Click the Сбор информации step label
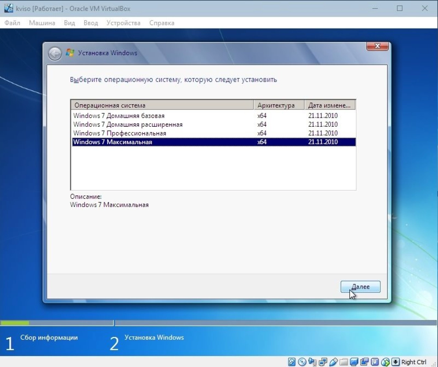This screenshot has height=367, width=438. [49, 338]
